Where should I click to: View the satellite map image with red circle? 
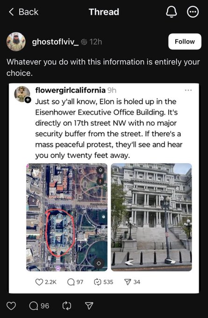point(67,217)
